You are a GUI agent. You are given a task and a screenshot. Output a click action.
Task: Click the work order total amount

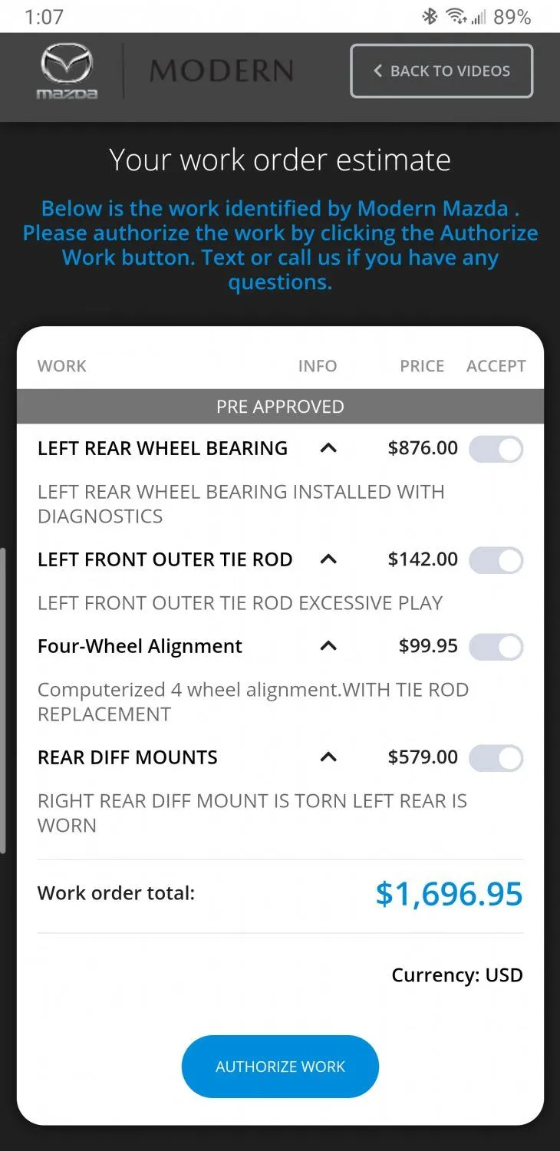(x=450, y=894)
